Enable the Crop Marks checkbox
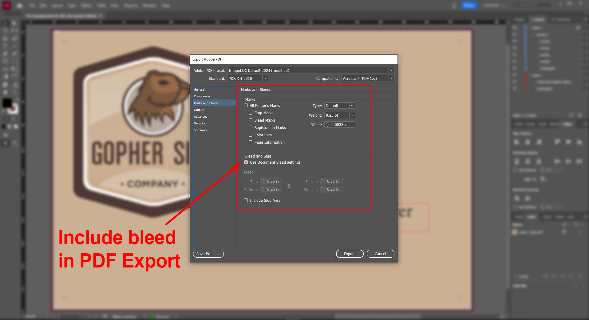Viewport: 589px width, 320px height. point(251,113)
